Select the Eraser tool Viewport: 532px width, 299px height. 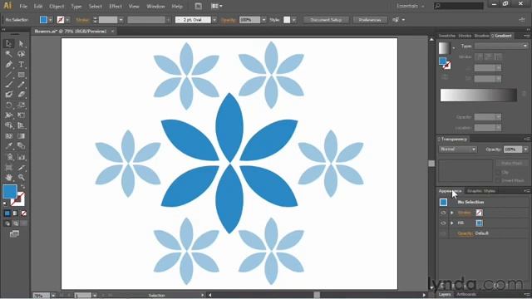click(x=21, y=95)
